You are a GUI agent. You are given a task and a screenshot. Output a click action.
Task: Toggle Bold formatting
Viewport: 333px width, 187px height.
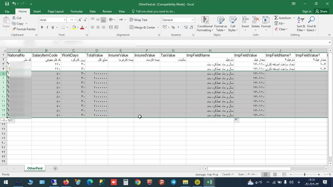click(x=42, y=27)
